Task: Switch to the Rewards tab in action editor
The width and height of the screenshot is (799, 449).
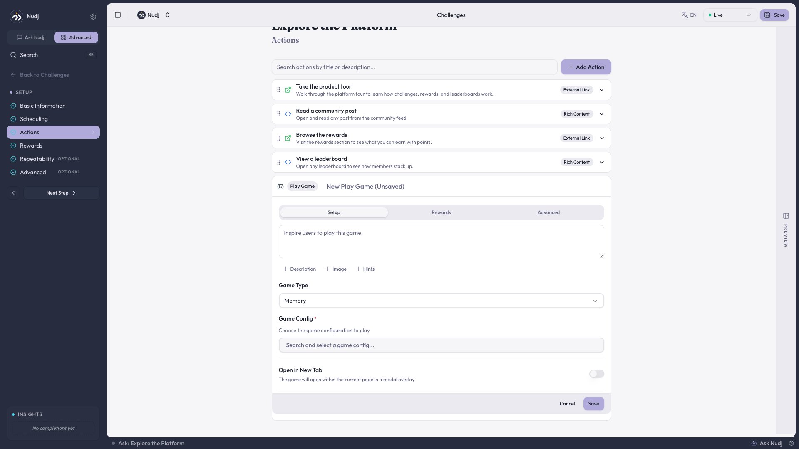Action: click(441, 212)
